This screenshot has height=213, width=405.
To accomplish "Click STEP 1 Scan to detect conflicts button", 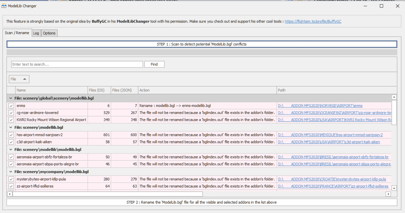I will 202,44.
